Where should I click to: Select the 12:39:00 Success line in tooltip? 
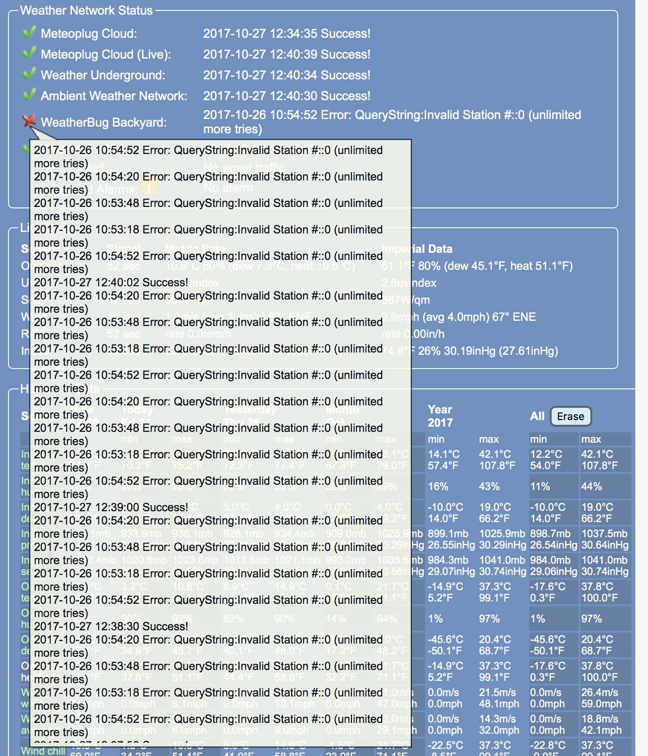(x=111, y=507)
